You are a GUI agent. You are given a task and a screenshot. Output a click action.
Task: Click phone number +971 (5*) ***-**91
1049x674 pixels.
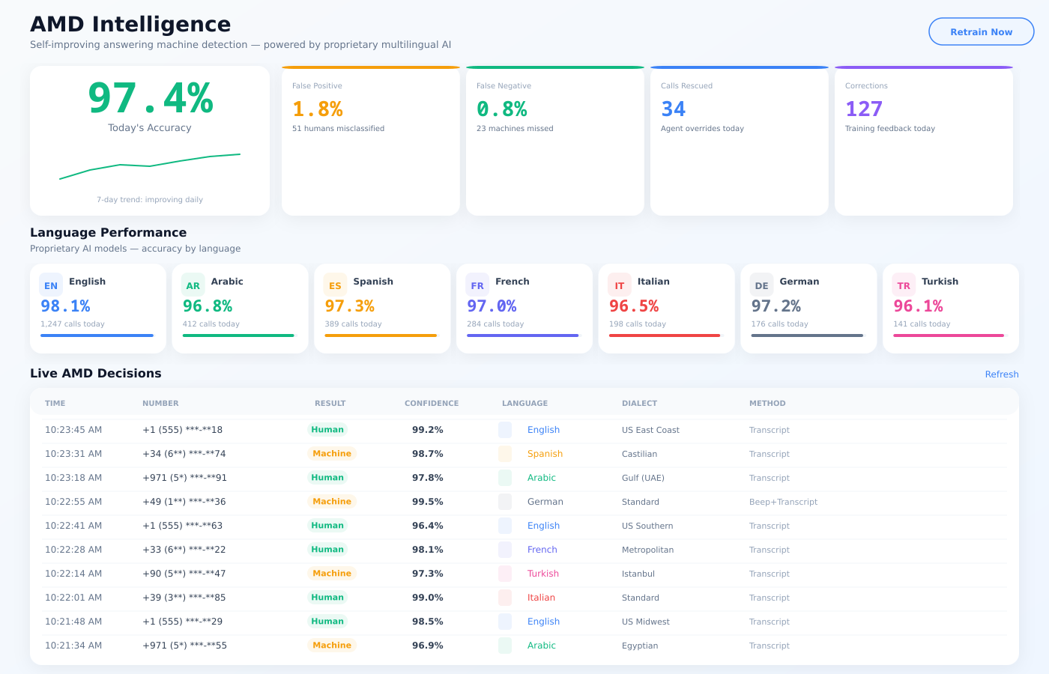coord(185,478)
